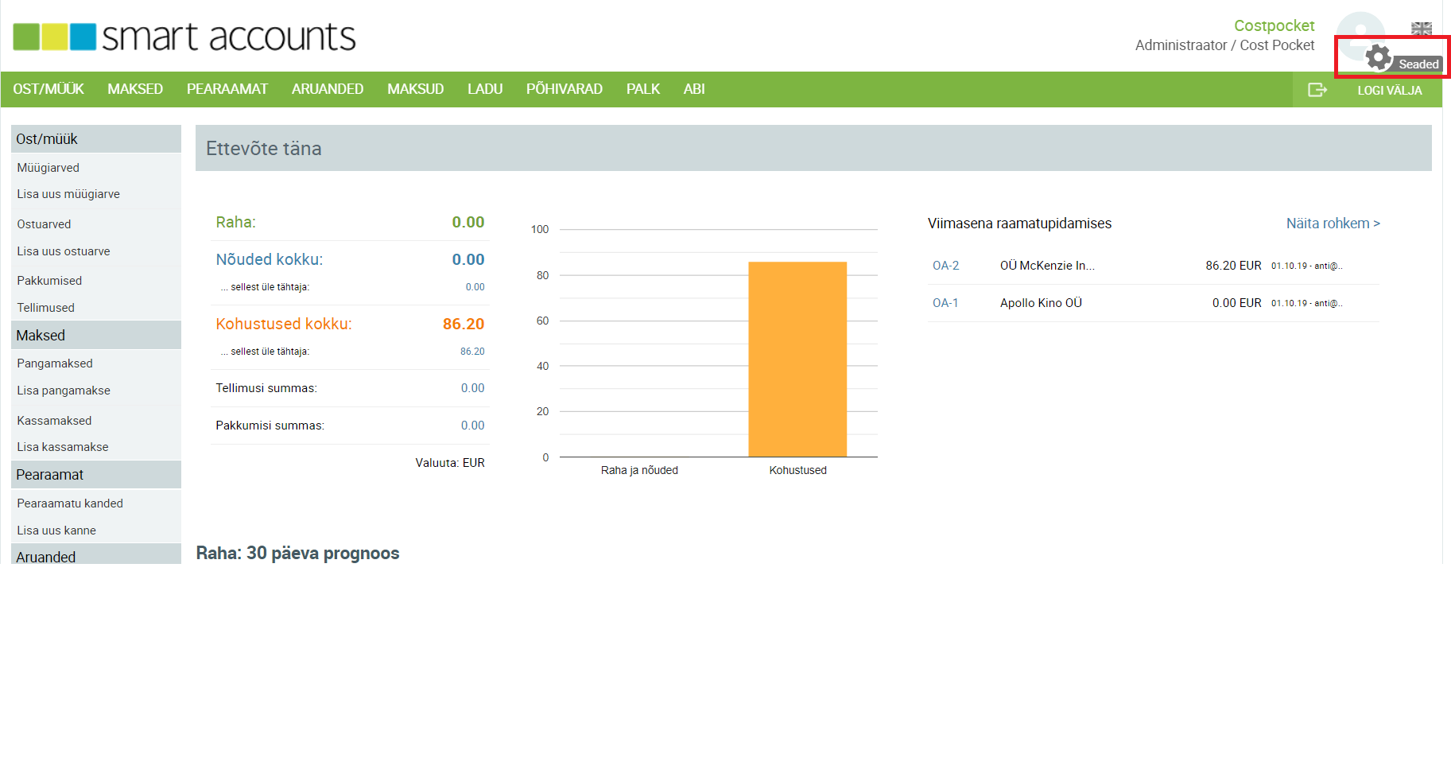Click the Näita rohkem link
This screenshot has height=758, width=1451.
(1333, 224)
